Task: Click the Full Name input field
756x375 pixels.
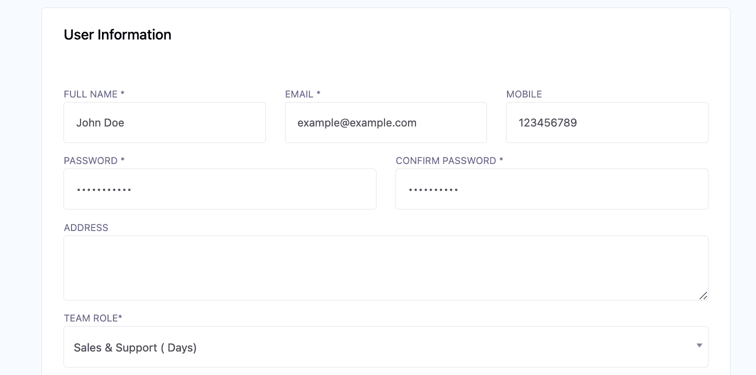Action: 164,122
